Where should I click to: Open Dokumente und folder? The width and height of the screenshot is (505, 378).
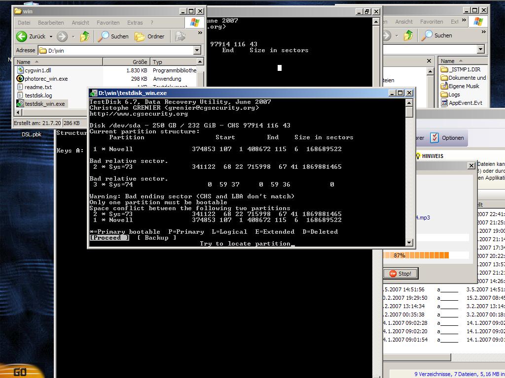(464, 78)
